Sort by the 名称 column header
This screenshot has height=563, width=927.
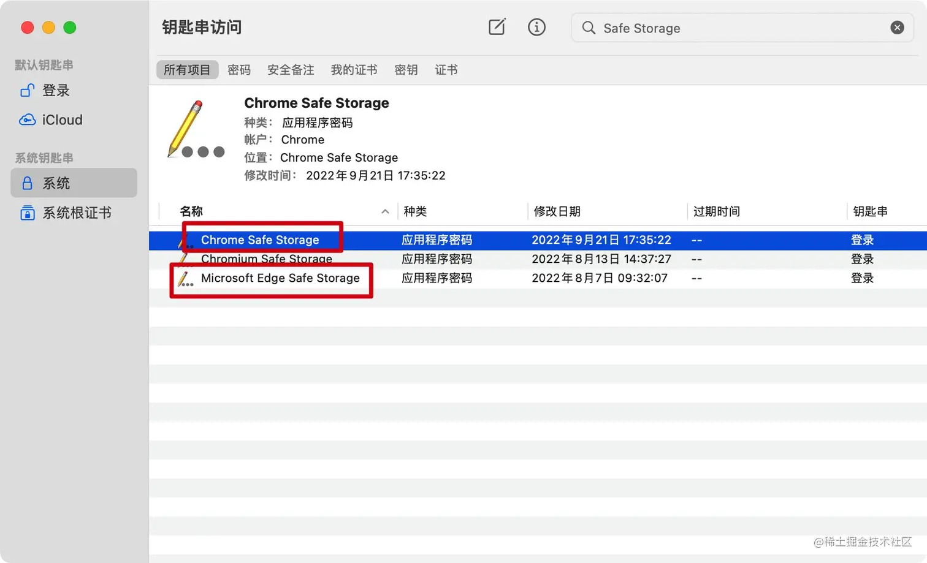click(191, 211)
